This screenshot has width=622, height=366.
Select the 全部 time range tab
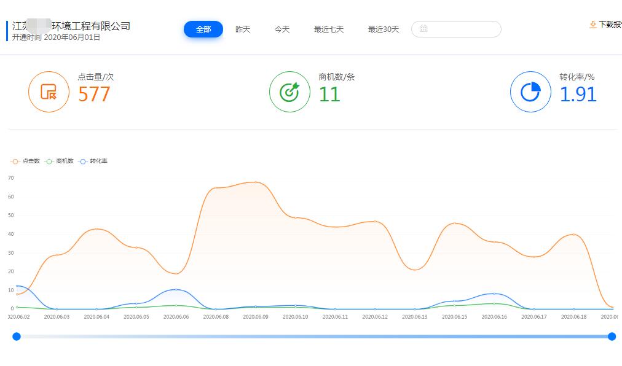[x=203, y=29]
